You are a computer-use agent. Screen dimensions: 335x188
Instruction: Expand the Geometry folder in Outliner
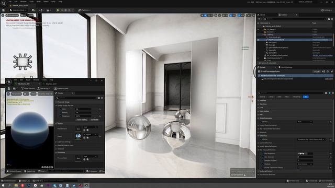pos(263,32)
